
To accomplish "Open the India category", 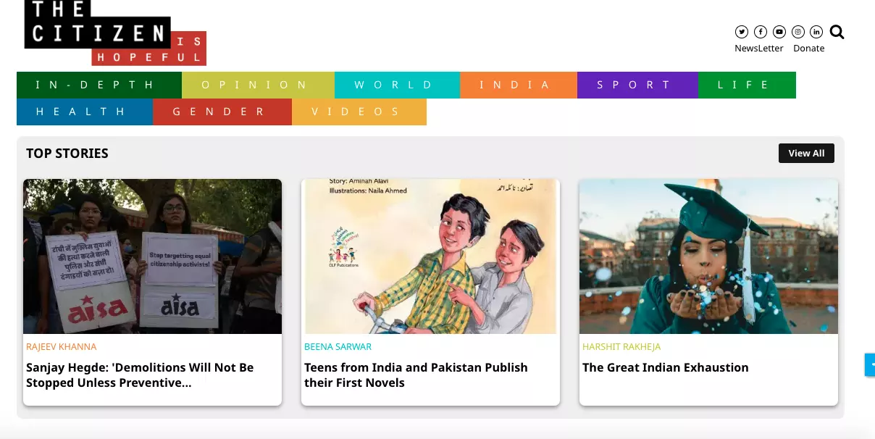I will [517, 85].
